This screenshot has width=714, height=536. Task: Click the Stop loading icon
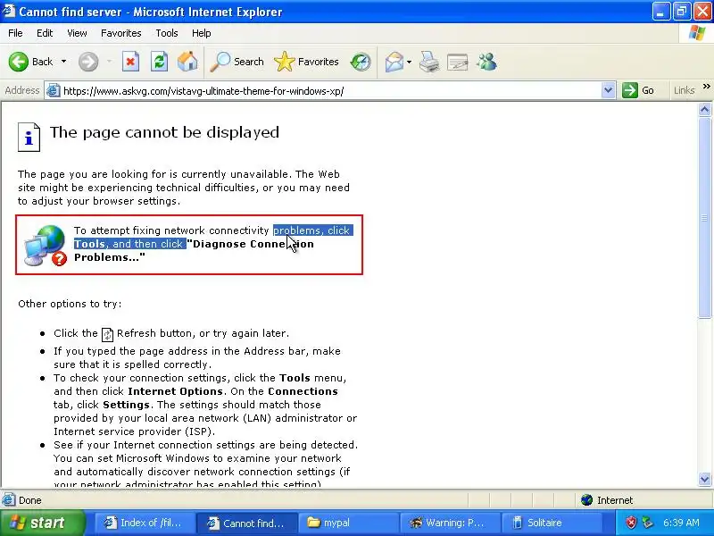point(130,62)
